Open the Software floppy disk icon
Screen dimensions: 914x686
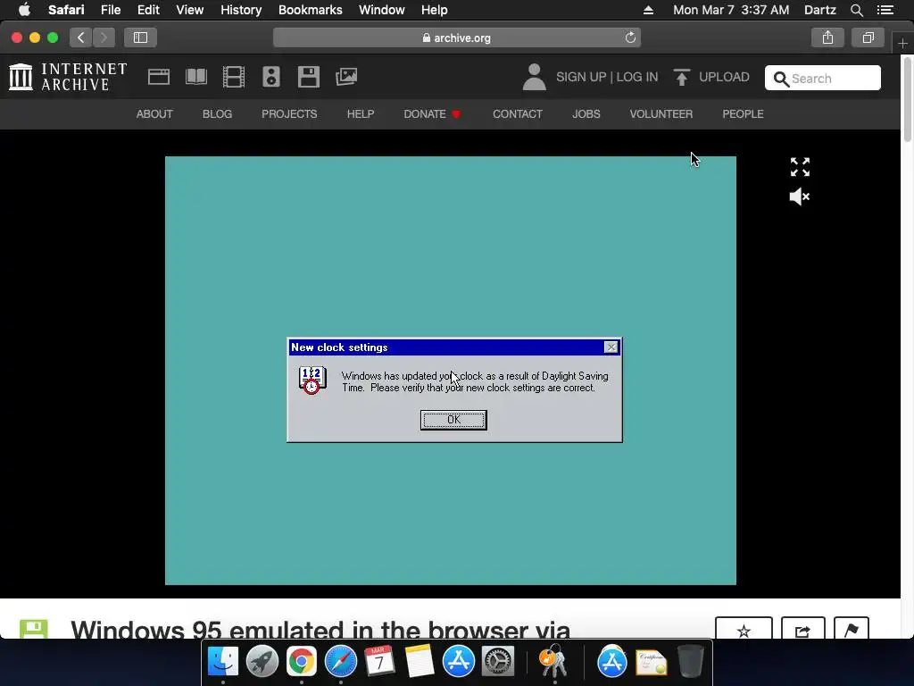coord(308,77)
